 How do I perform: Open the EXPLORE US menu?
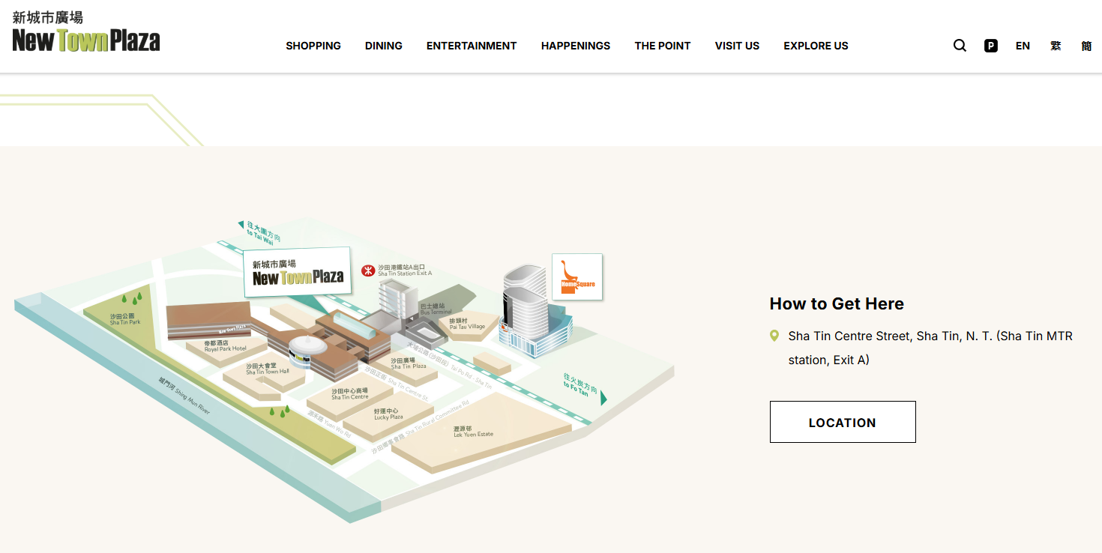(816, 46)
